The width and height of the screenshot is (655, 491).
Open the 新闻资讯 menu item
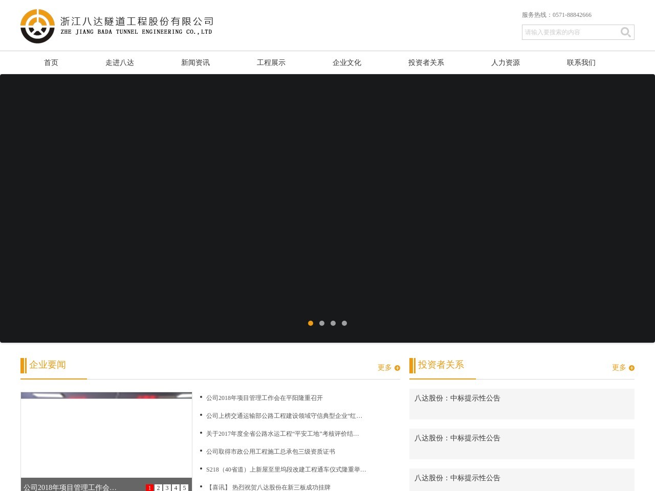[x=195, y=62]
